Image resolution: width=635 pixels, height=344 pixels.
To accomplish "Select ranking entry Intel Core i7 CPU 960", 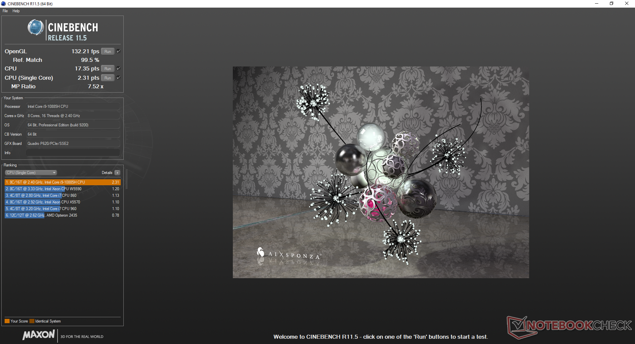I will [63, 209].
